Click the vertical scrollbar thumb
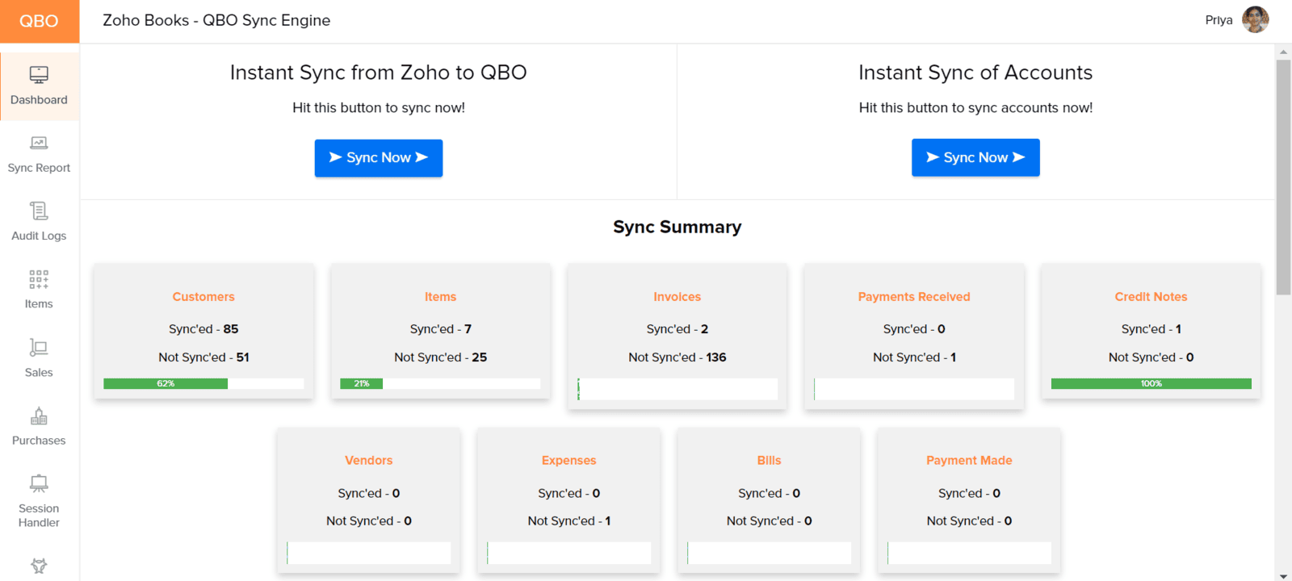The image size is (1292, 581). (x=1284, y=177)
